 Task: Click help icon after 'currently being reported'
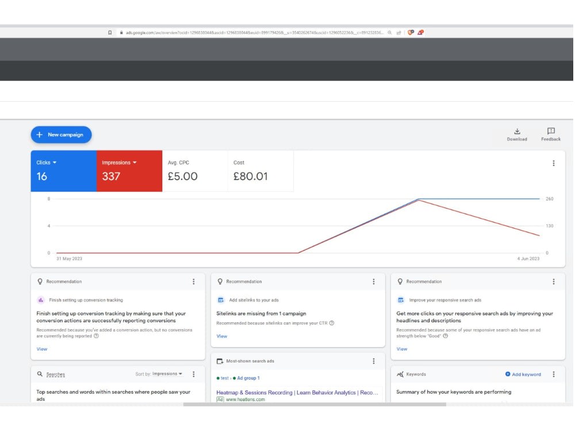(96, 336)
